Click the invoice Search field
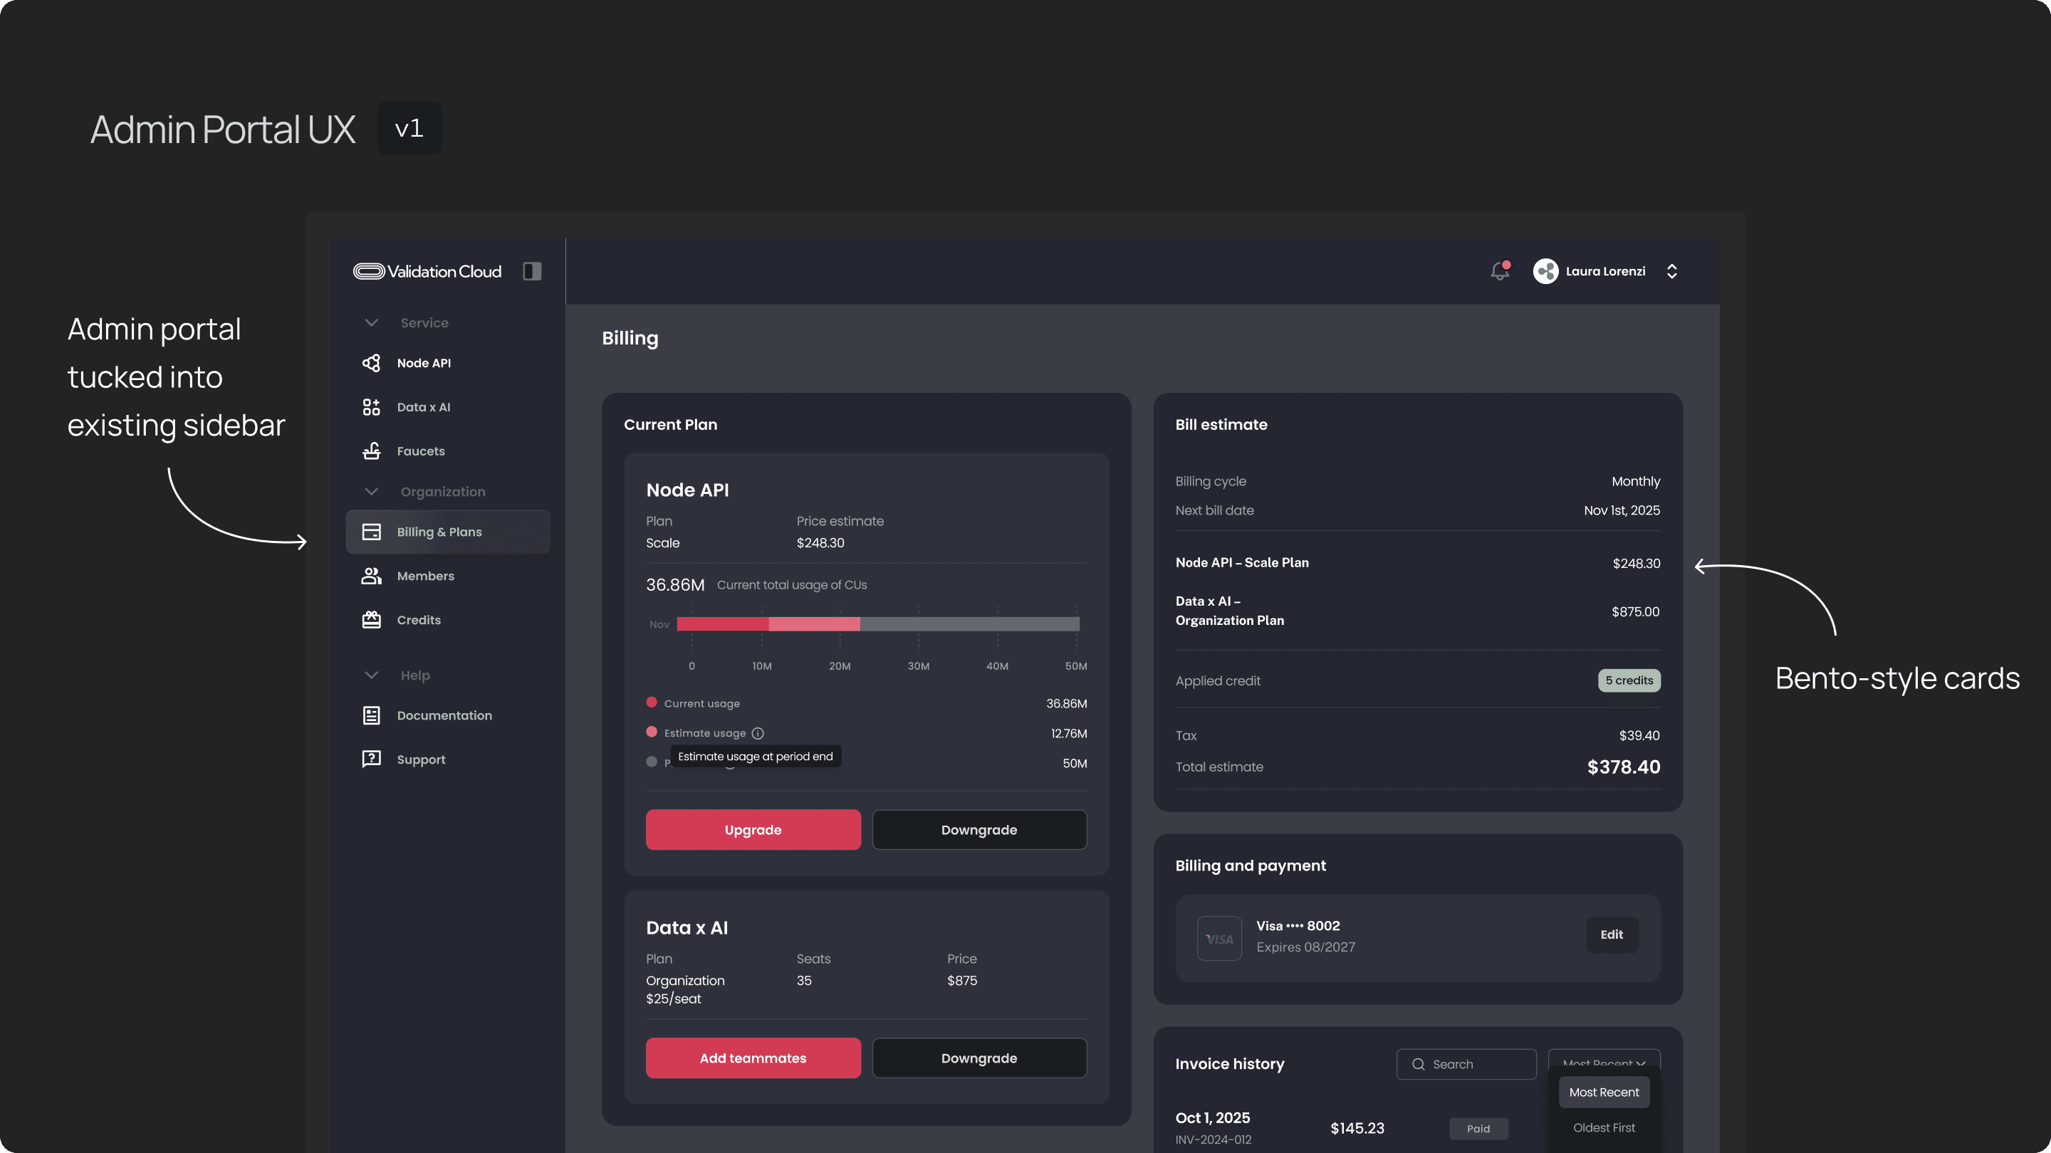 coord(1466,1064)
